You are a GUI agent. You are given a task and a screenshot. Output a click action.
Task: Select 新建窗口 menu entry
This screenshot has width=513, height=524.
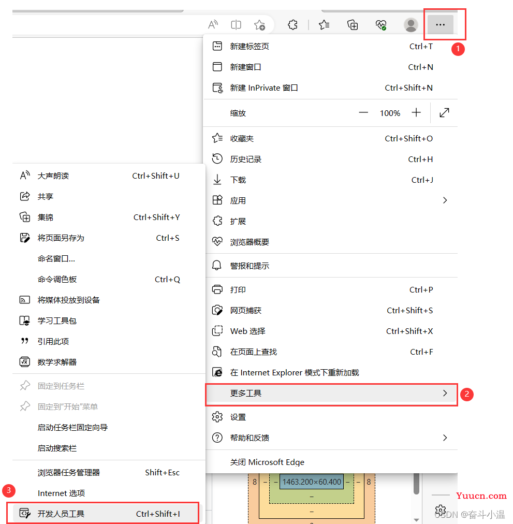330,67
